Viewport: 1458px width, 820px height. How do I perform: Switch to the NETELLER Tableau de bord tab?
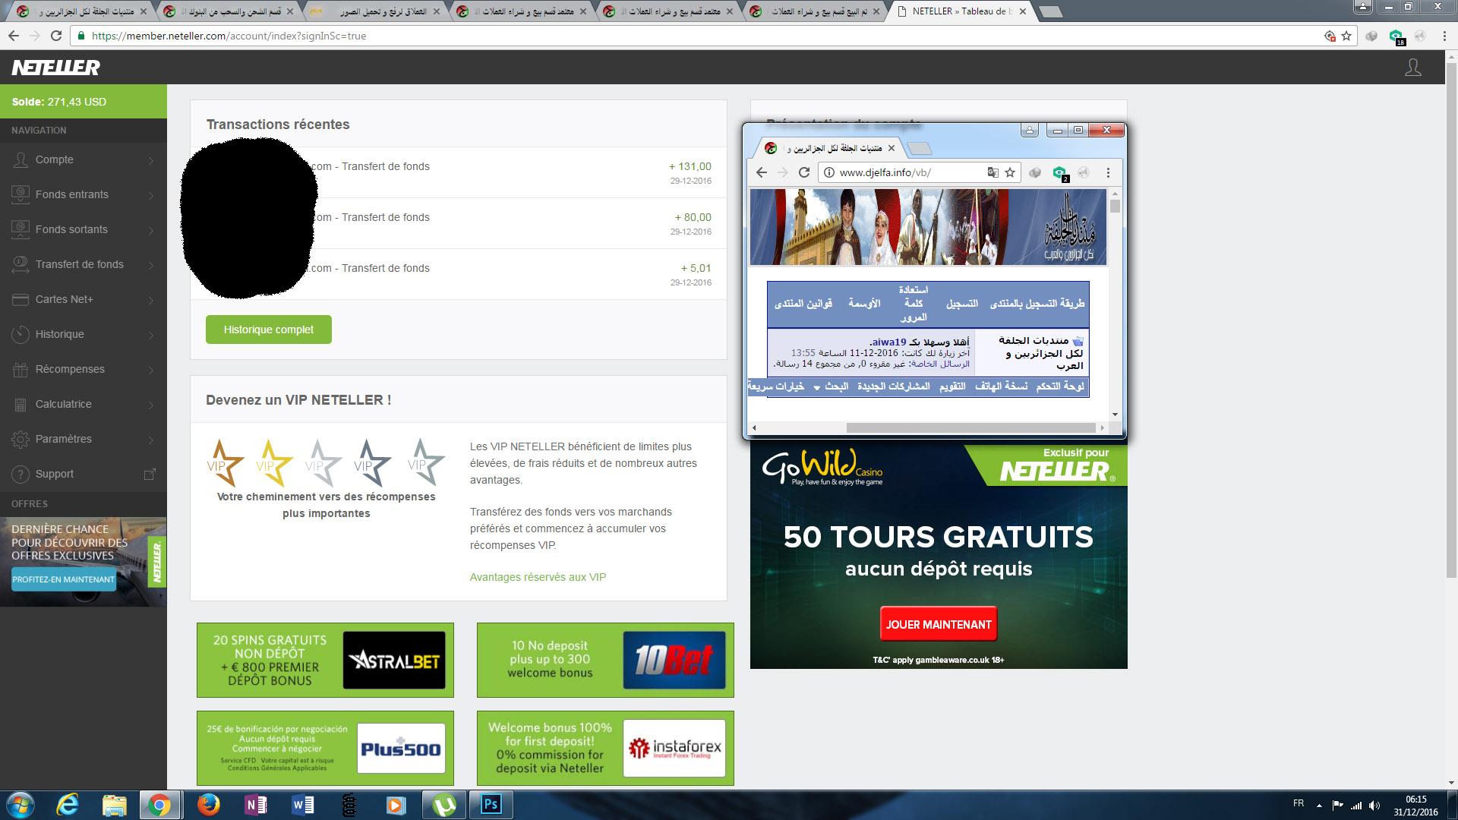961,11
